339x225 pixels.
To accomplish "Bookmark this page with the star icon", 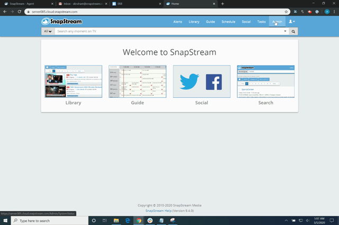I will [x=286, y=12].
